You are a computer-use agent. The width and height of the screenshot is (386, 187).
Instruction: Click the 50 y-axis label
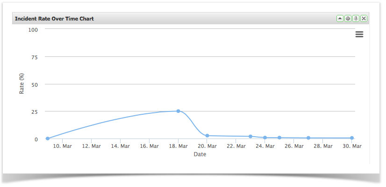click(35, 84)
